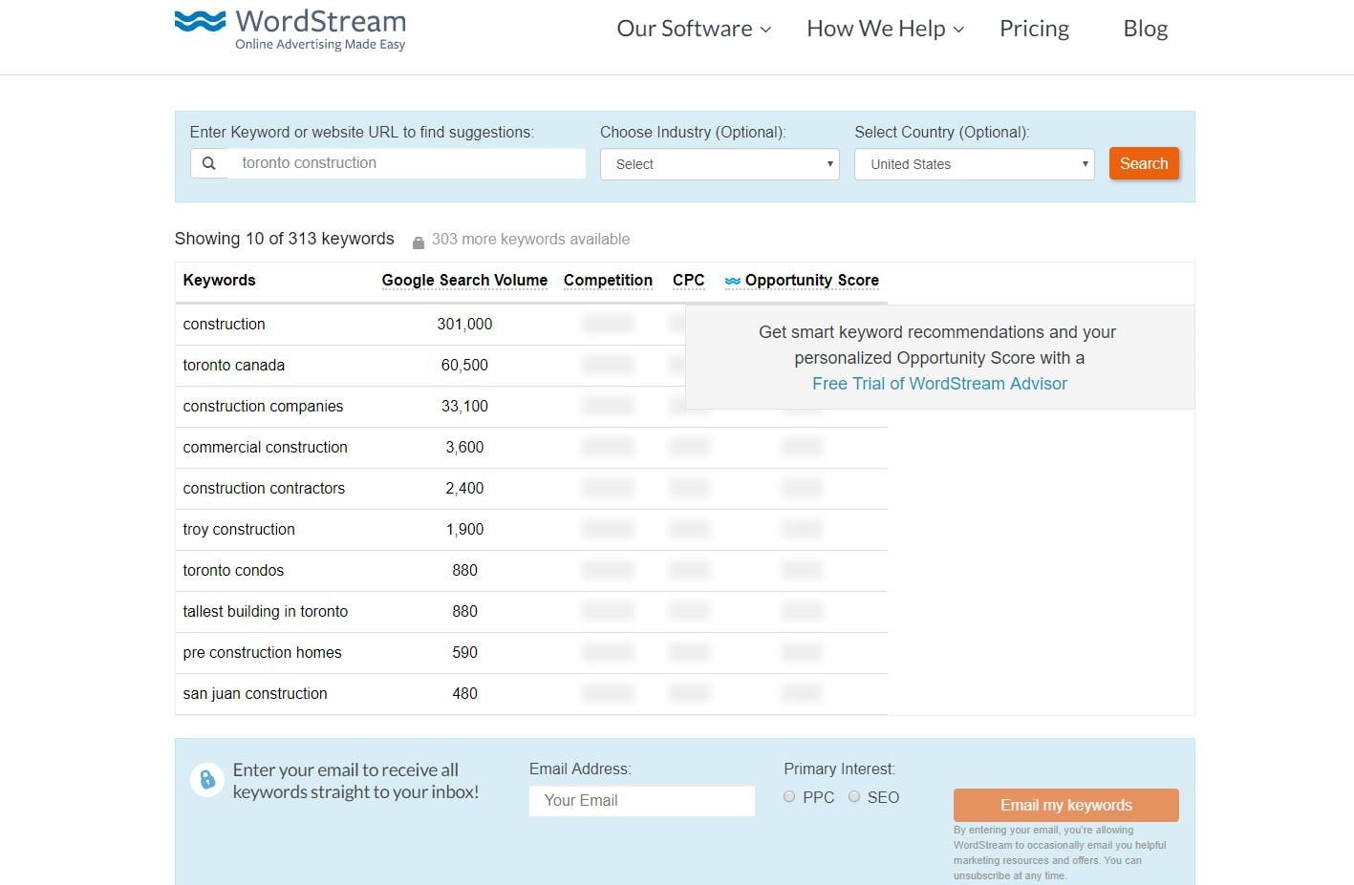Click the 'construction' keyword row

point(531,325)
